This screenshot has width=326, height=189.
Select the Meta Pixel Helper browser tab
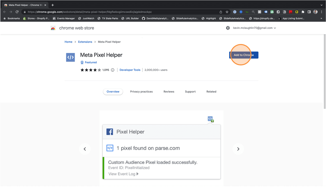coord(25,5)
